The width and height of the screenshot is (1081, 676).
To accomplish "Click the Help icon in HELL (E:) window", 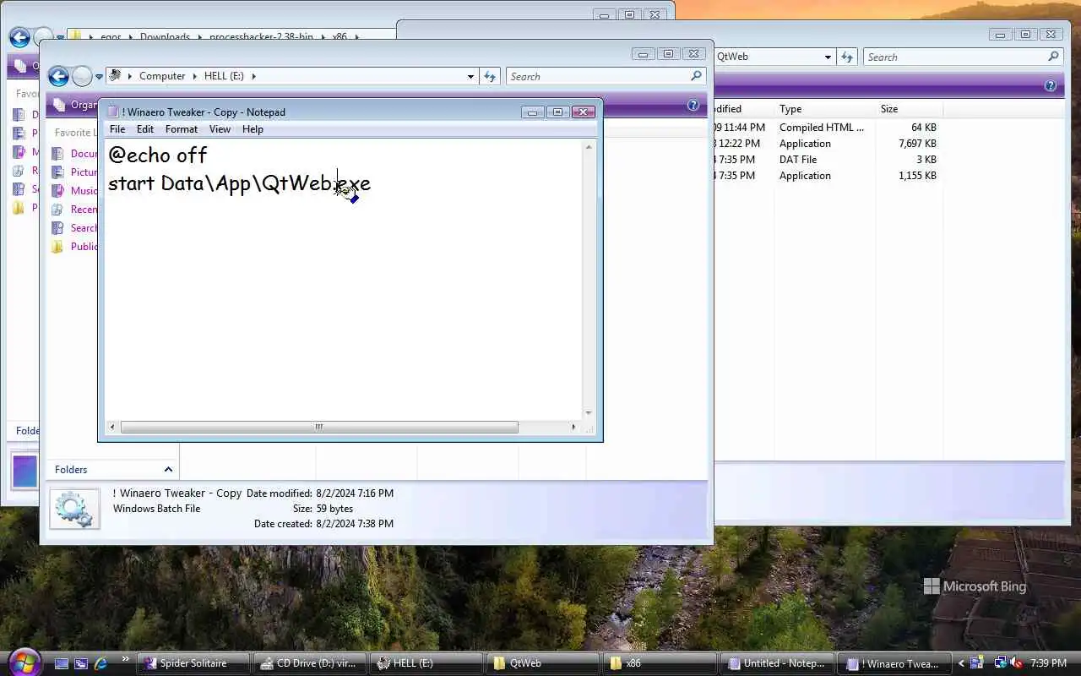I will click(693, 106).
